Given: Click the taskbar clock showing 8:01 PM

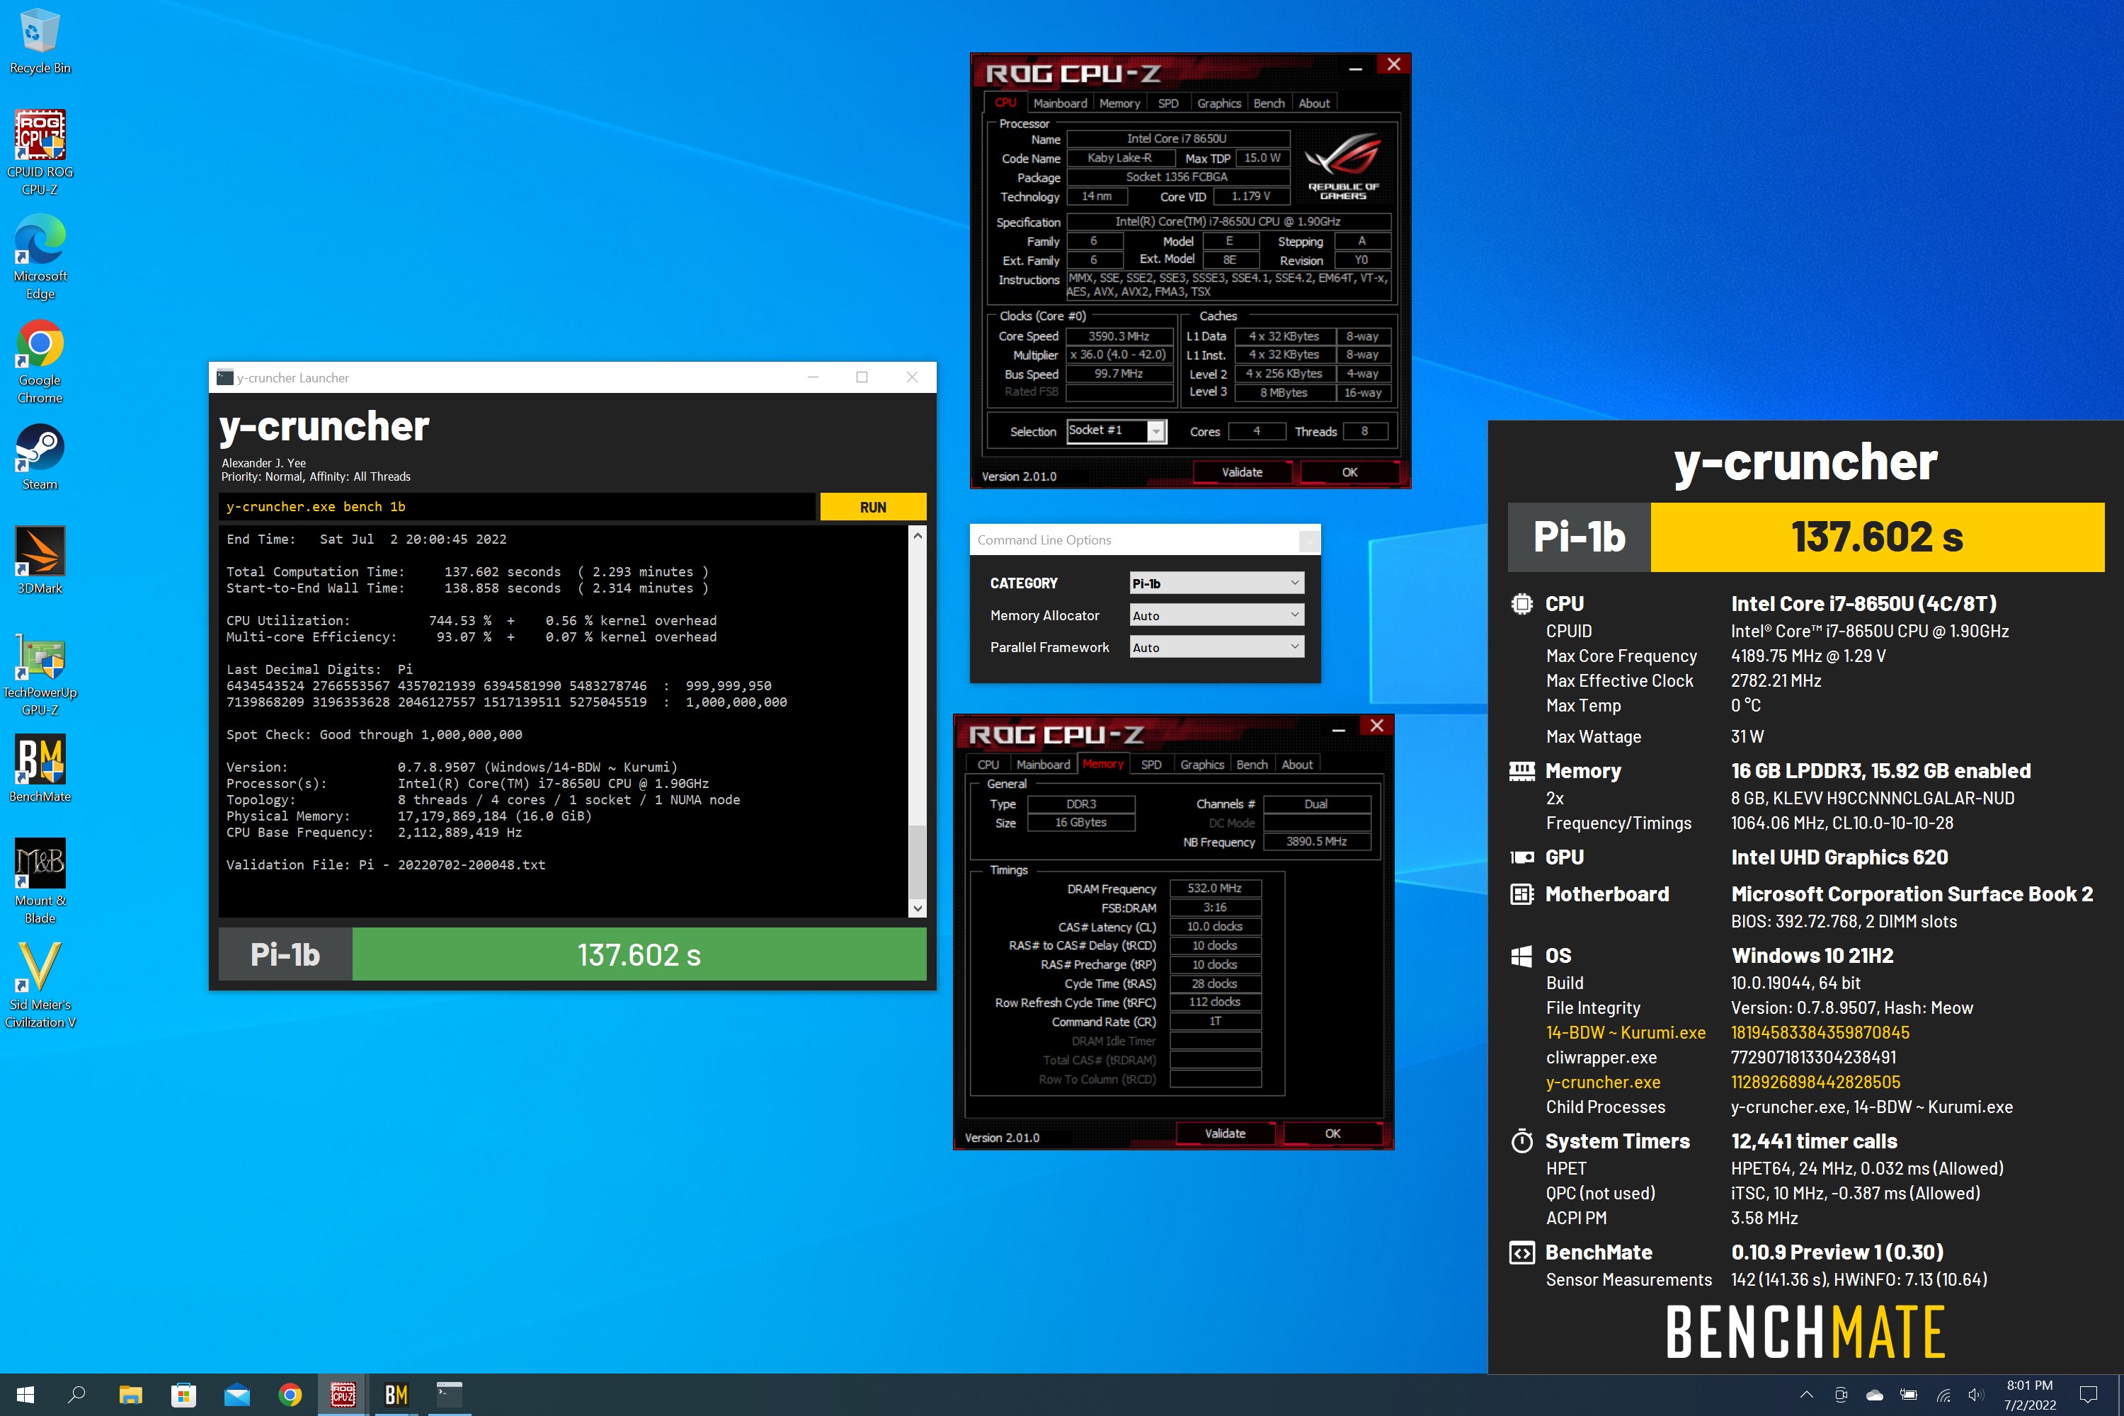Looking at the screenshot, I should coord(2029,1394).
